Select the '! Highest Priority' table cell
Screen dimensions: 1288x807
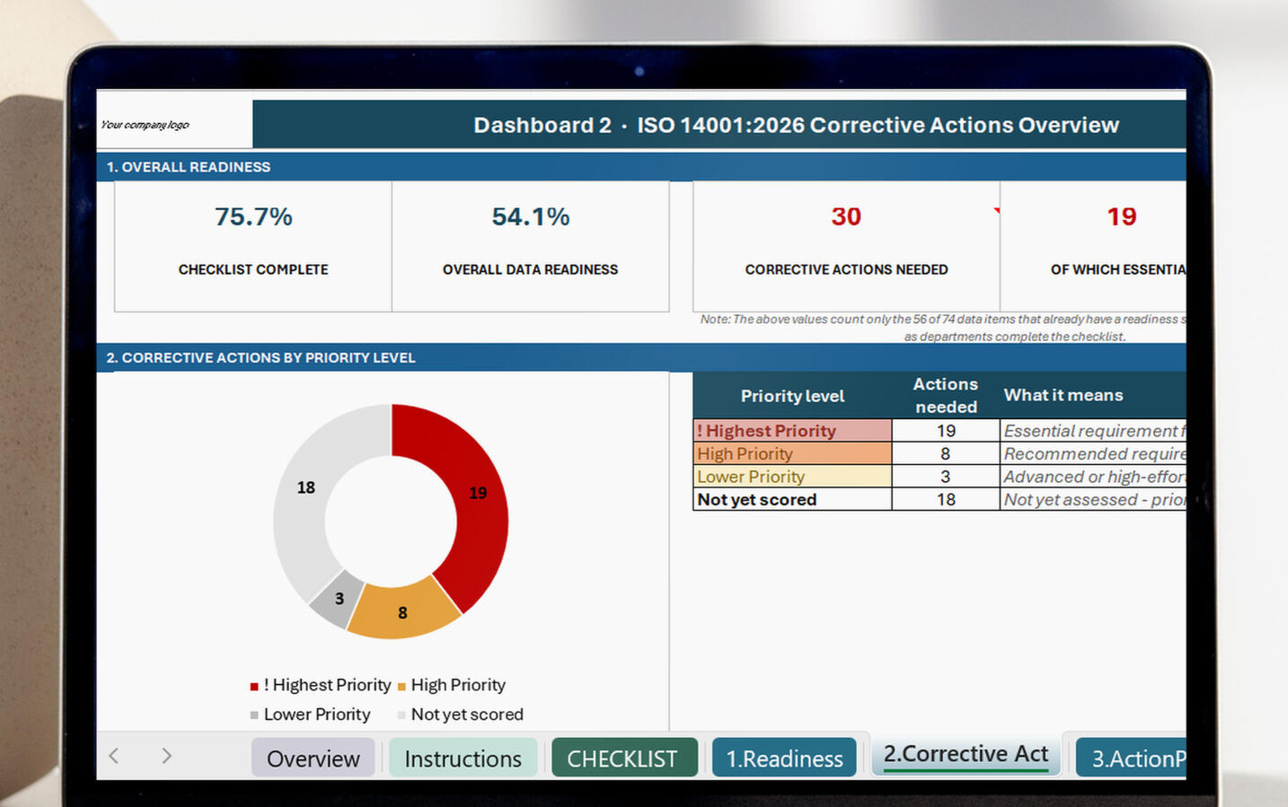click(792, 431)
